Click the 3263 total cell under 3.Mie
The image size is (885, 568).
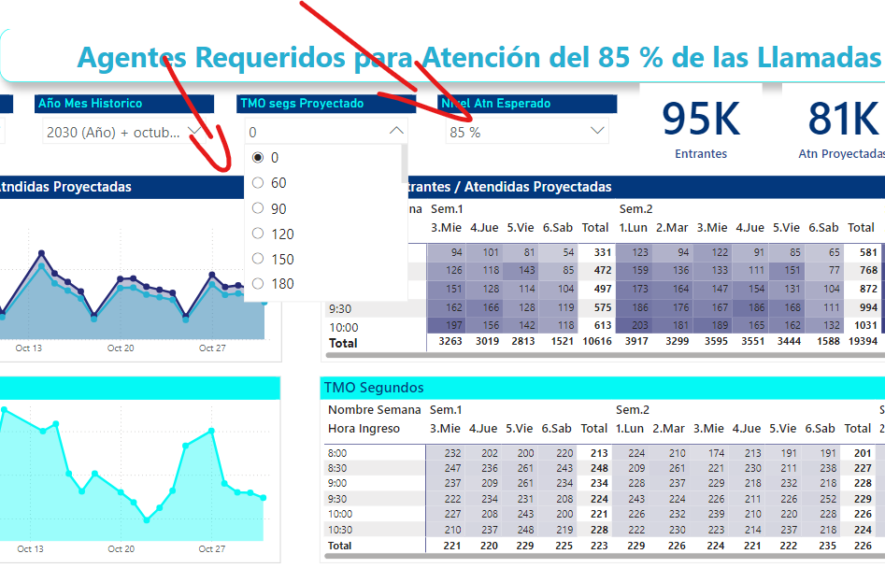tap(450, 341)
